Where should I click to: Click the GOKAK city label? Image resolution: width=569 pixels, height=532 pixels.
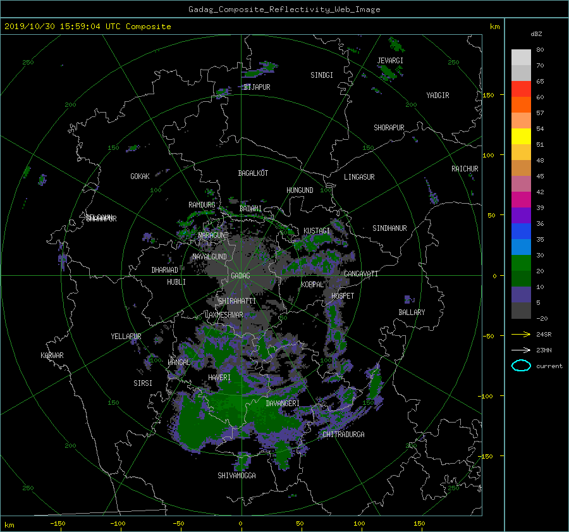tap(140, 176)
